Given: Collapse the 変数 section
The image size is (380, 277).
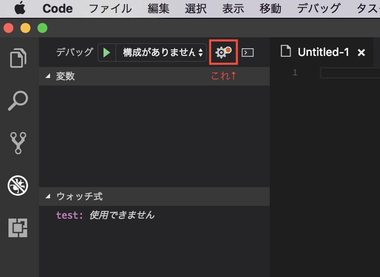Looking at the screenshot, I should pos(154,76).
